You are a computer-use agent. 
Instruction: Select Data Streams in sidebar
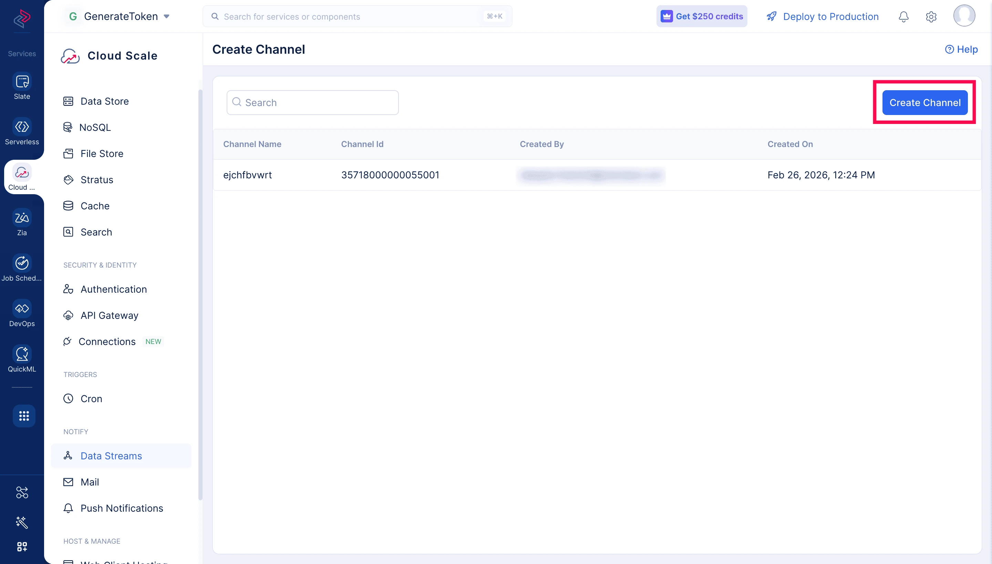(x=121, y=456)
